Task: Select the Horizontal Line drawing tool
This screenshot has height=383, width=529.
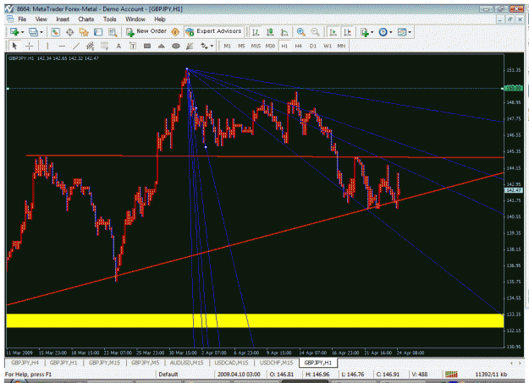Action: 62,46
